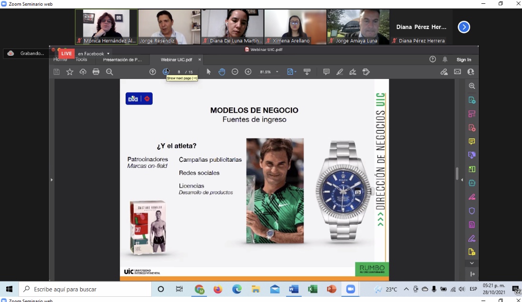Switch to the Presentación de P... tab
Viewport: 522px width, 302px height.
[122, 59]
